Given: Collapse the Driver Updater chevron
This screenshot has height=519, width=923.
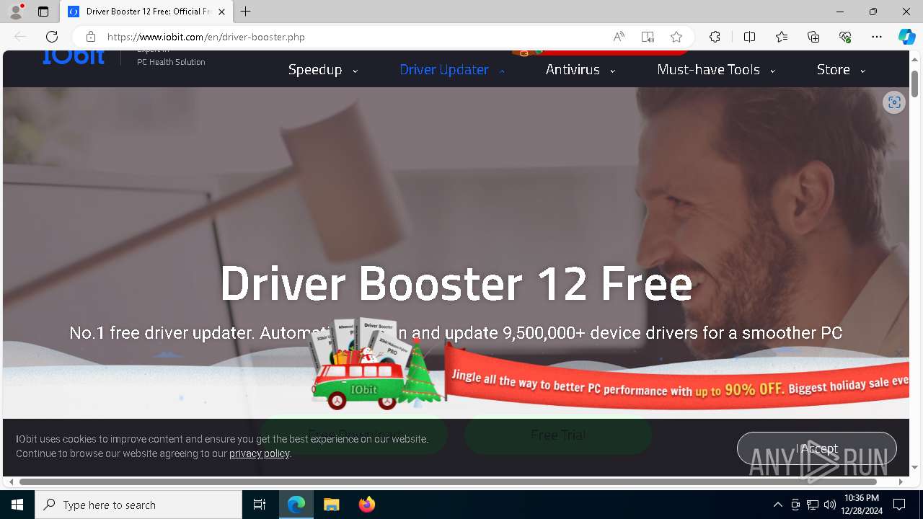Looking at the screenshot, I should coord(502,71).
